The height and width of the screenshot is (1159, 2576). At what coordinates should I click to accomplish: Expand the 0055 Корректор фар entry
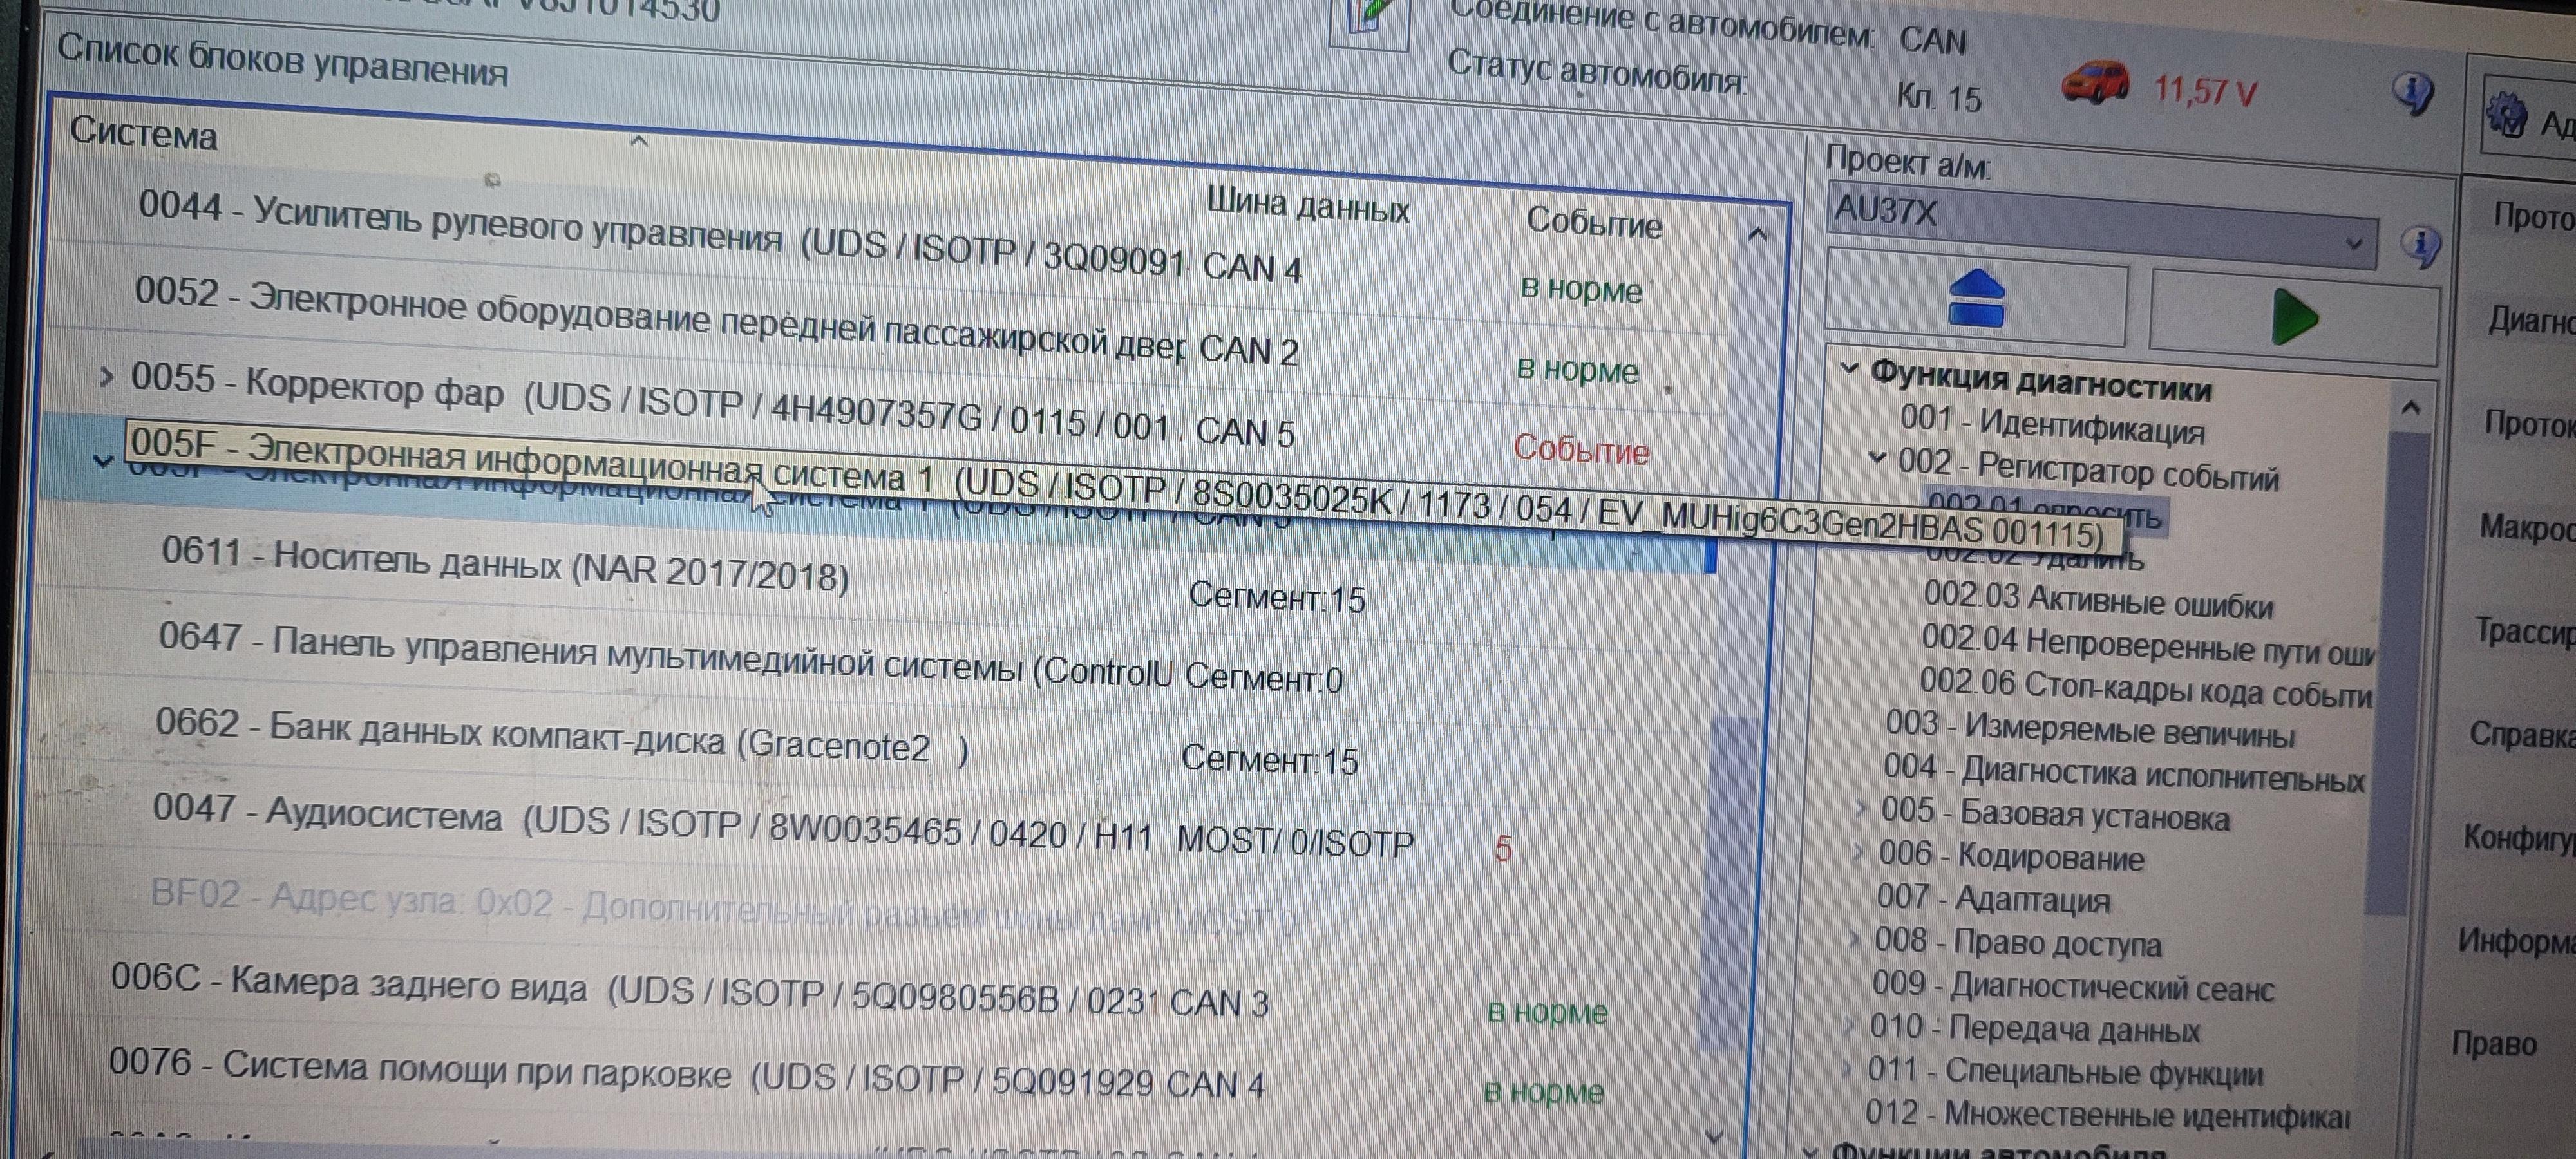pyautogui.click(x=106, y=377)
